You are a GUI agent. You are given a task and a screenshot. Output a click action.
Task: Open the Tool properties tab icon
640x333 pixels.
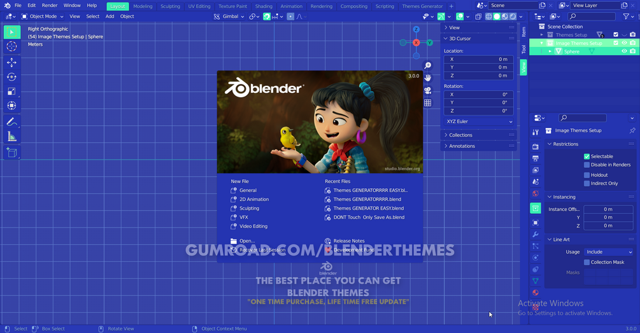(x=536, y=132)
